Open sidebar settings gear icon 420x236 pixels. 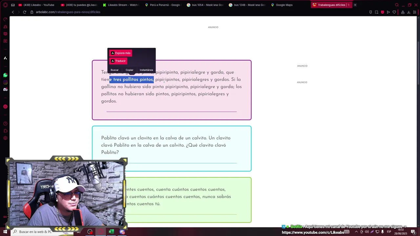[x=5, y=138]
